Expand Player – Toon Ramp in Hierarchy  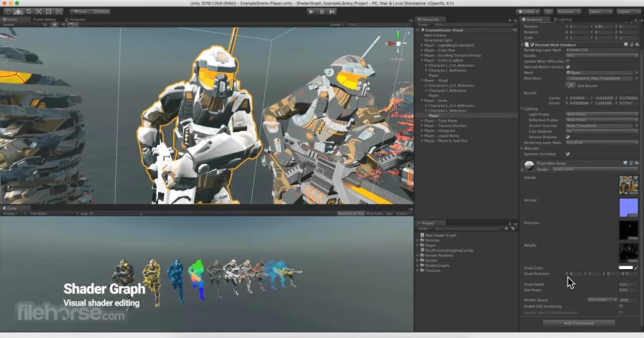pos(422,121)
